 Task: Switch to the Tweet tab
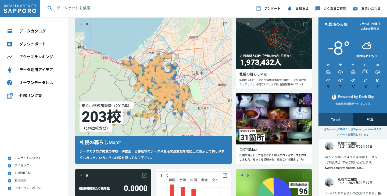[336, 119]
